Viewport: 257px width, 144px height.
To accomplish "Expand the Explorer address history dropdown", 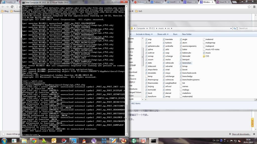I will (231, 28).
